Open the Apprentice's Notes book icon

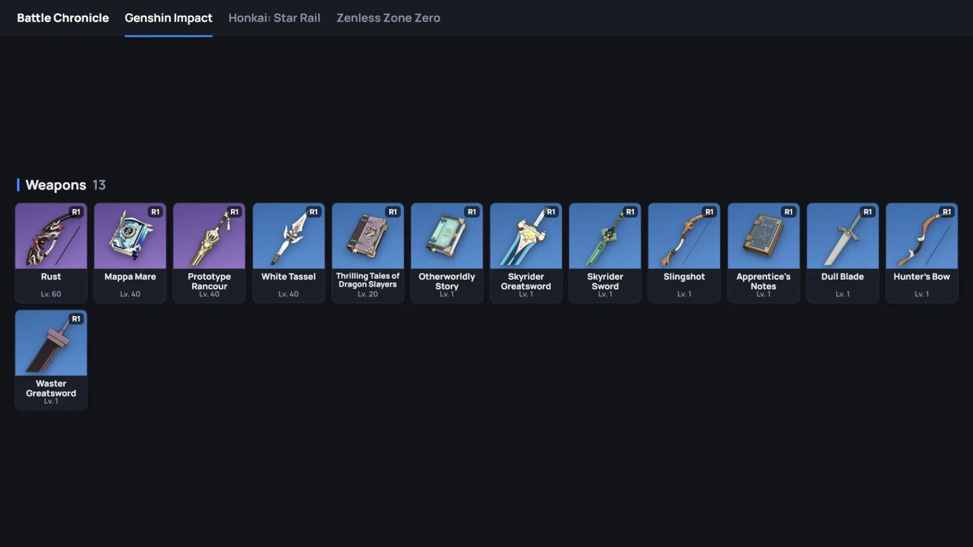coord(763,236)
